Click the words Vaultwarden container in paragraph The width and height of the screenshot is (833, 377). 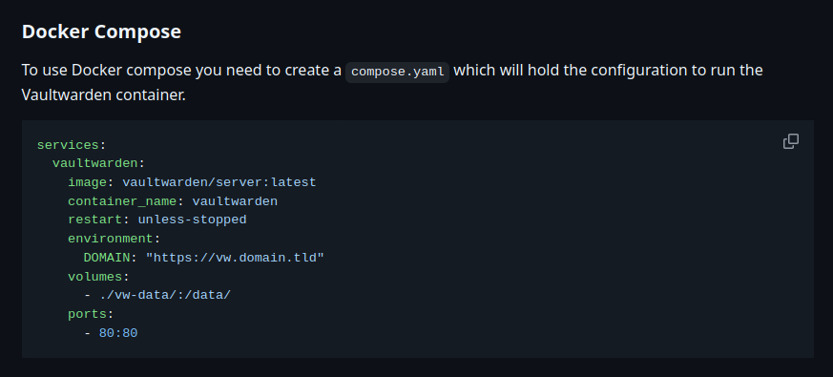(x=102, y=95)
